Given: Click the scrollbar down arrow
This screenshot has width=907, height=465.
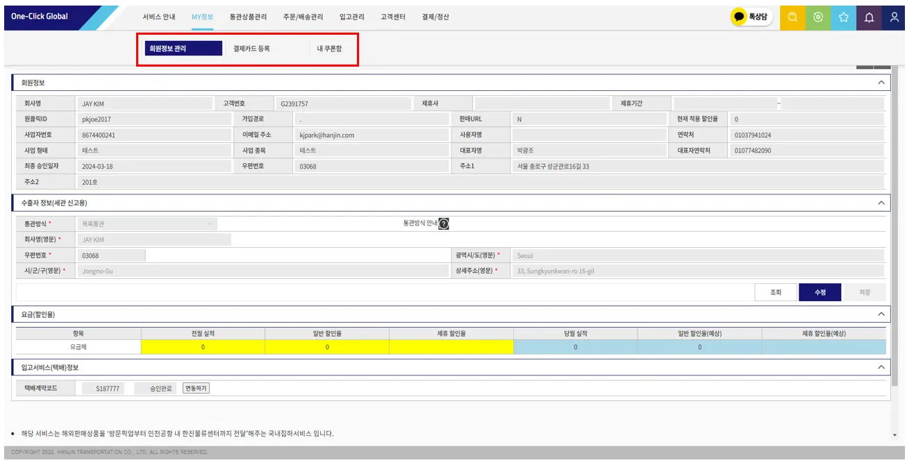Looking at the screenshot, I should (894, 435).
